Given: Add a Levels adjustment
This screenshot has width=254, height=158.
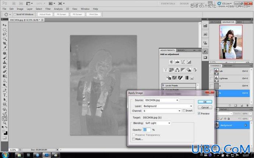Looking at the screenshot, I should click(177, 62).
